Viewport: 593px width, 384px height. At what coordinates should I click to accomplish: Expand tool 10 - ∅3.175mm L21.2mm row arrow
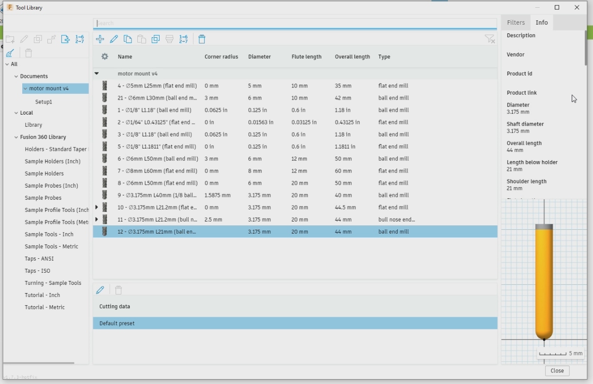point(97,207)
